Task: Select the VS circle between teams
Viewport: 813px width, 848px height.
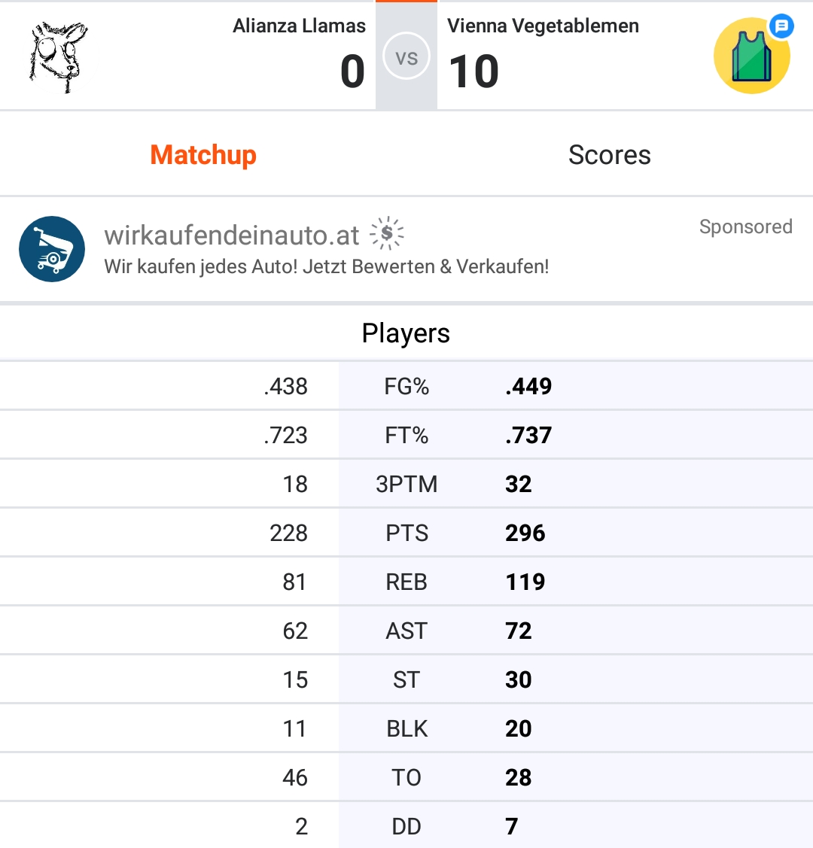Action: tap(406, 56)
